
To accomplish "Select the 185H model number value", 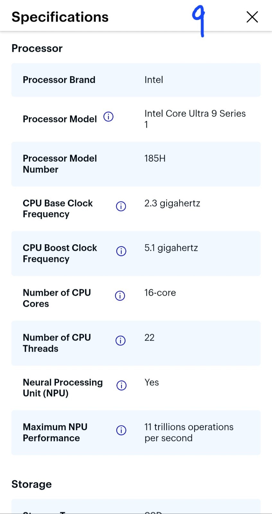I will pos(155,158).
